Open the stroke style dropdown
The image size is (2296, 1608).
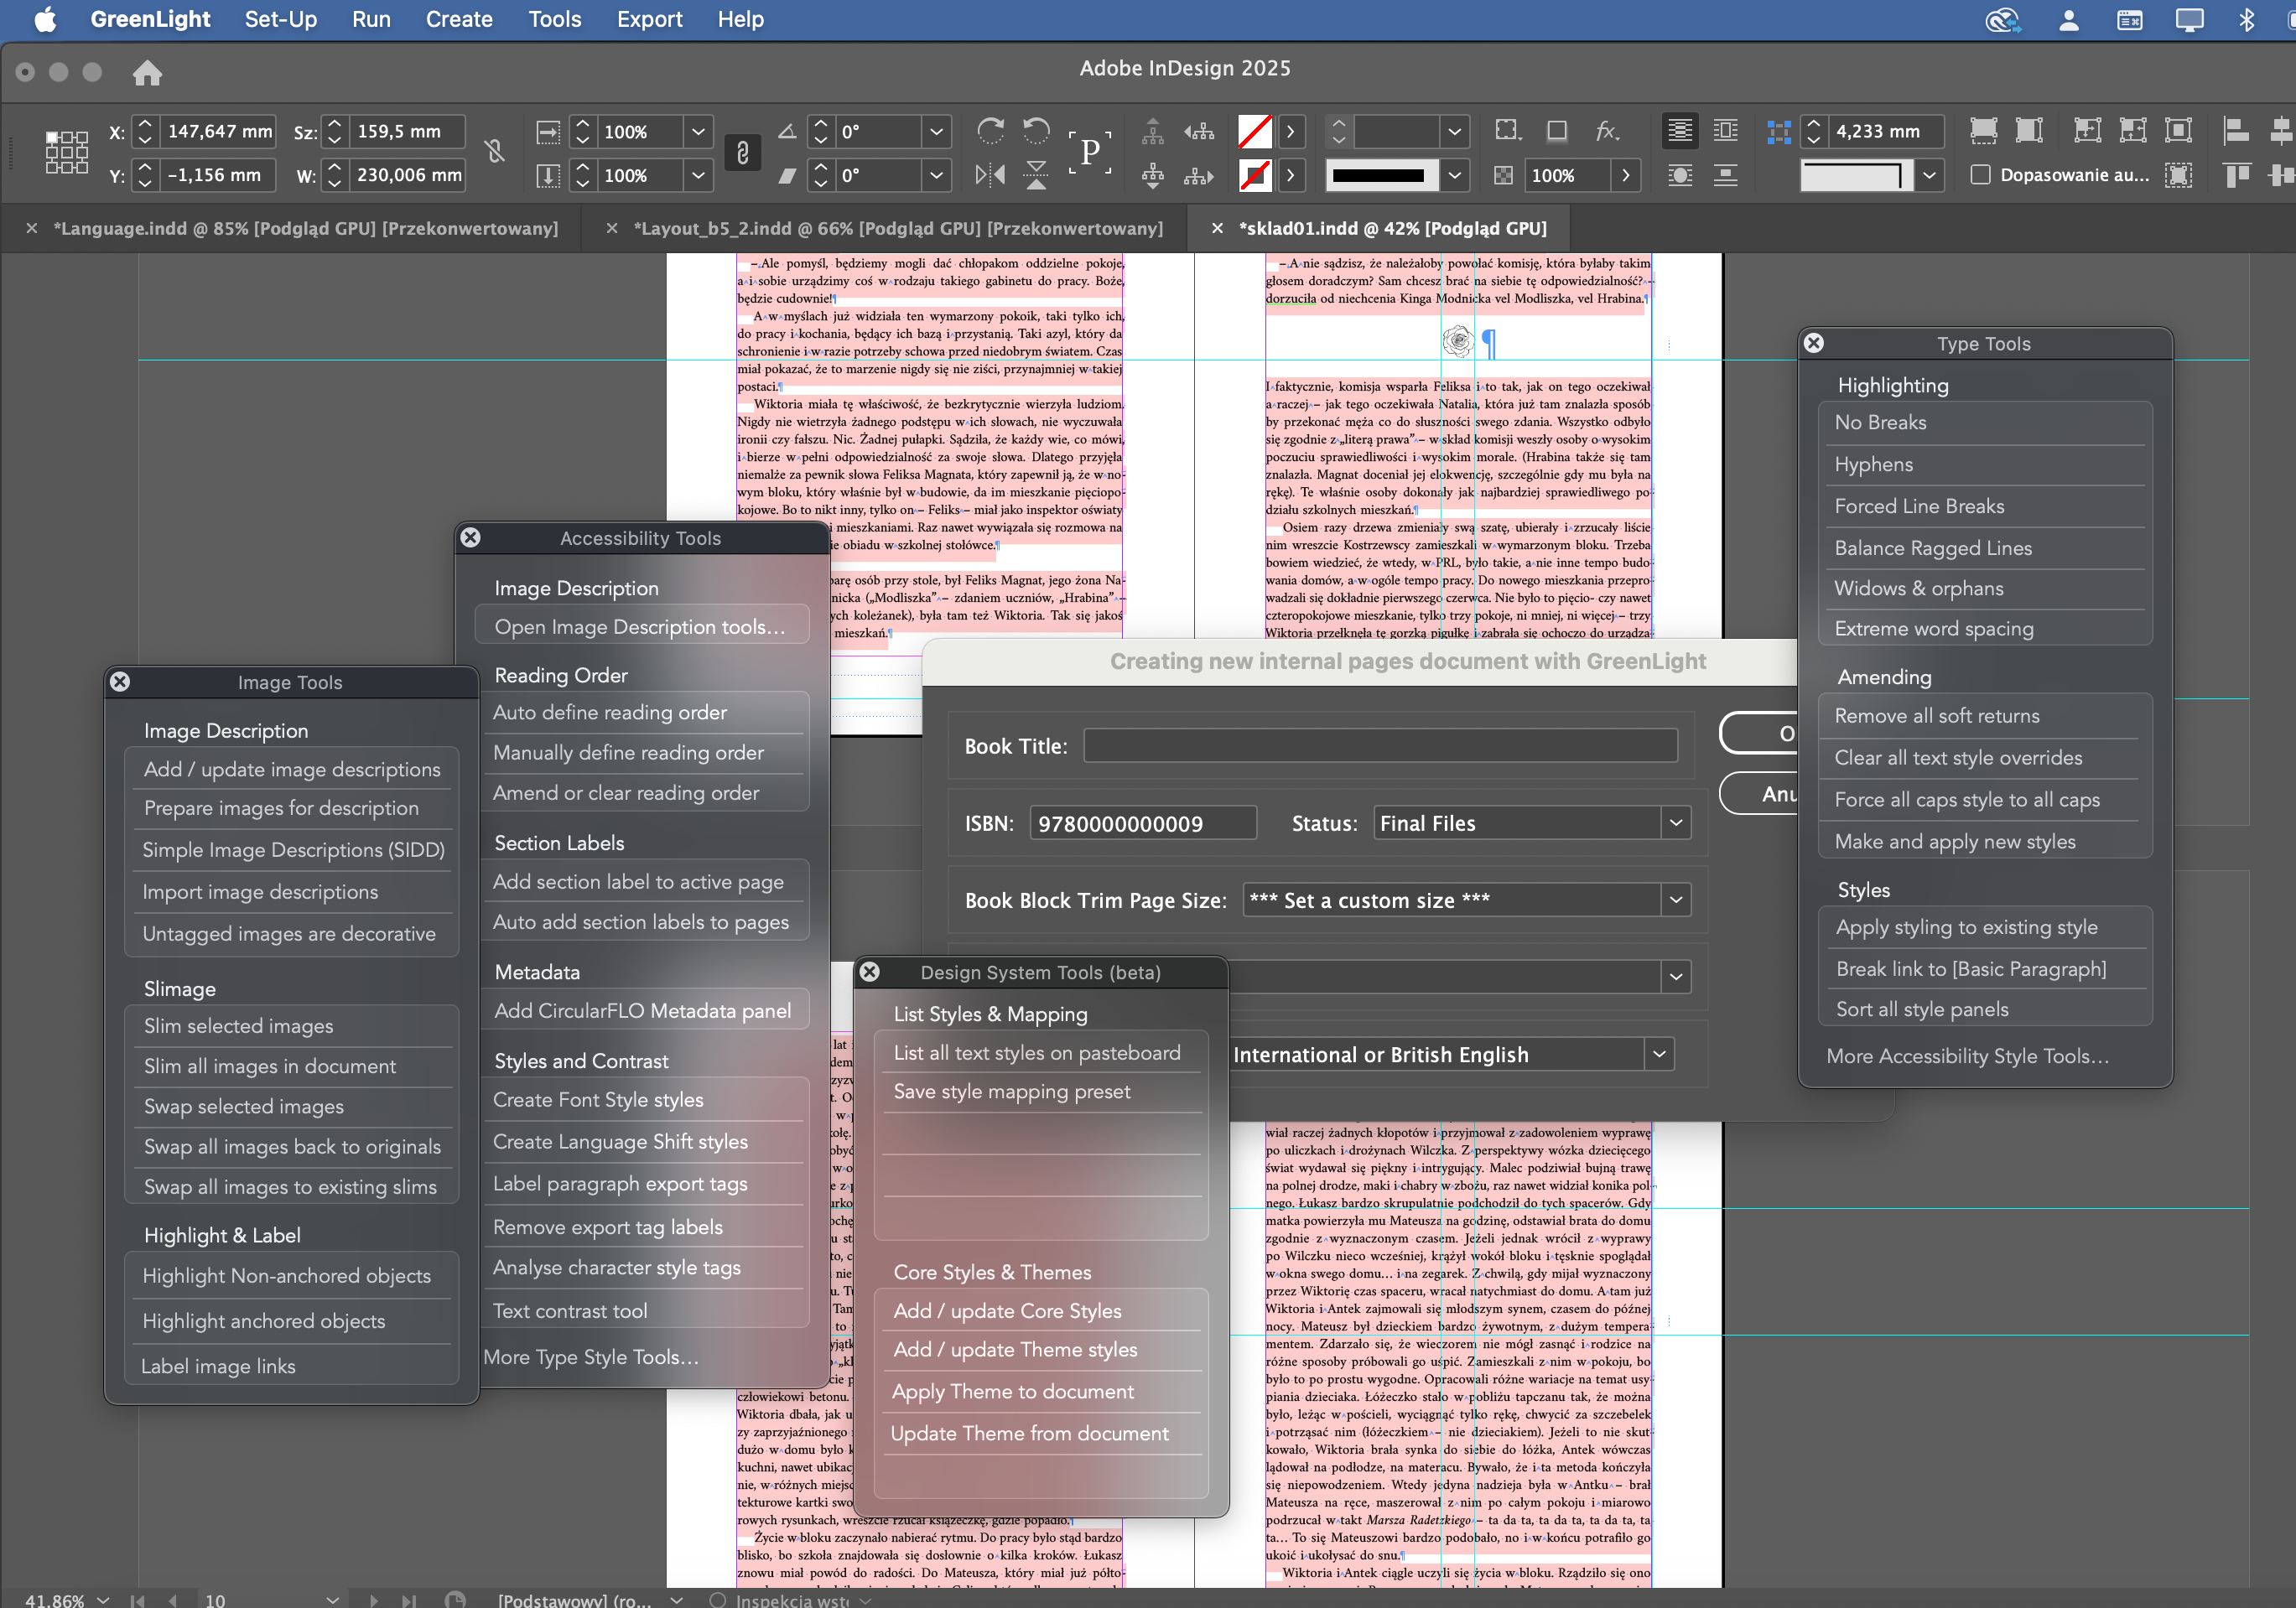[1455, 175]
